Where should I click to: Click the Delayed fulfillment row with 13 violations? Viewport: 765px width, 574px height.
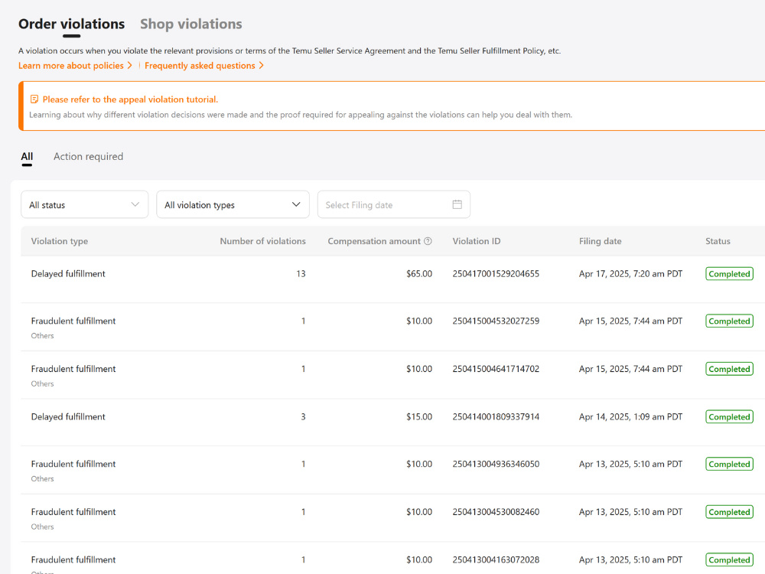pyautogui.click(x=392, y=279)
